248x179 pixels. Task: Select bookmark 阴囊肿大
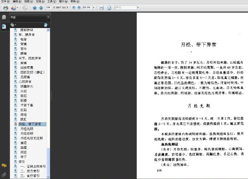pos(27,86)
